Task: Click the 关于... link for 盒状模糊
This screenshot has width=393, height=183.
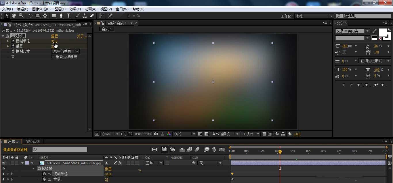Action: (x=81, y=36)
